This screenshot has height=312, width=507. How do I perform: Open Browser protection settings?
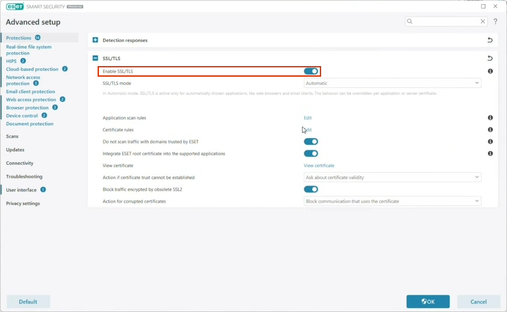click(x=27, y=108)
